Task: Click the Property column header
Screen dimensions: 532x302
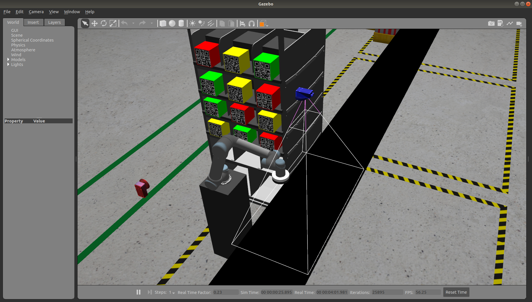Action: [14, 121]
